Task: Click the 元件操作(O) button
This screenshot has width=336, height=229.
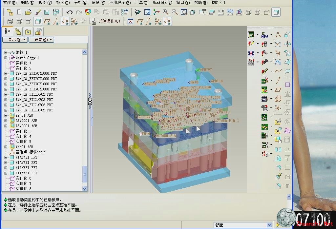Action: [x=109, y=21]
